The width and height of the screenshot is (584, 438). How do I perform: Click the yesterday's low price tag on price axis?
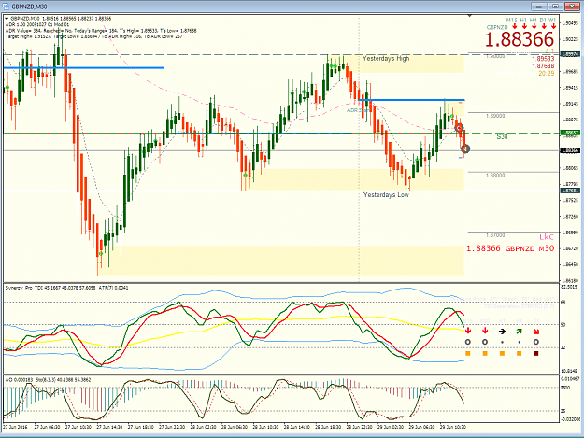click(x=570, y=191)
